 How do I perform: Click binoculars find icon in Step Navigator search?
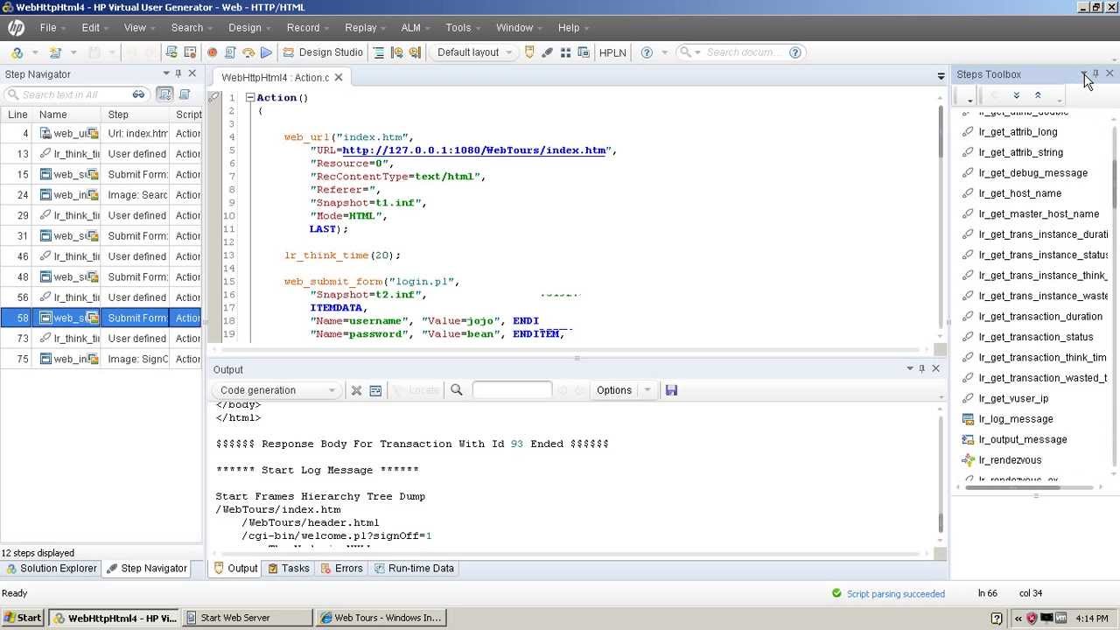pos(138,94)
